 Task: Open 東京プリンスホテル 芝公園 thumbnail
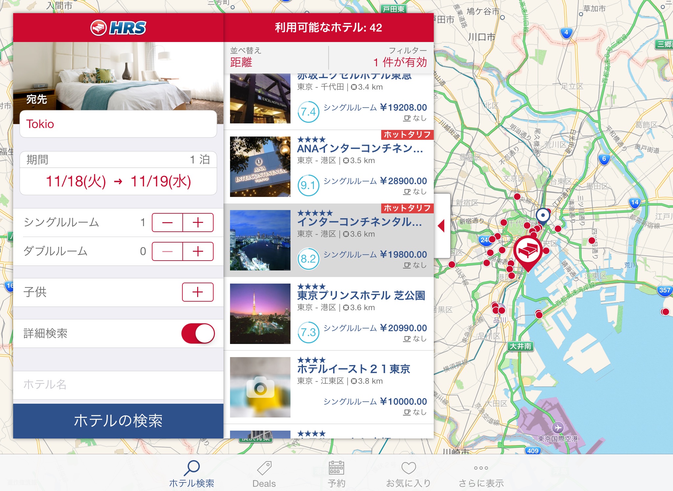[260, 314]
